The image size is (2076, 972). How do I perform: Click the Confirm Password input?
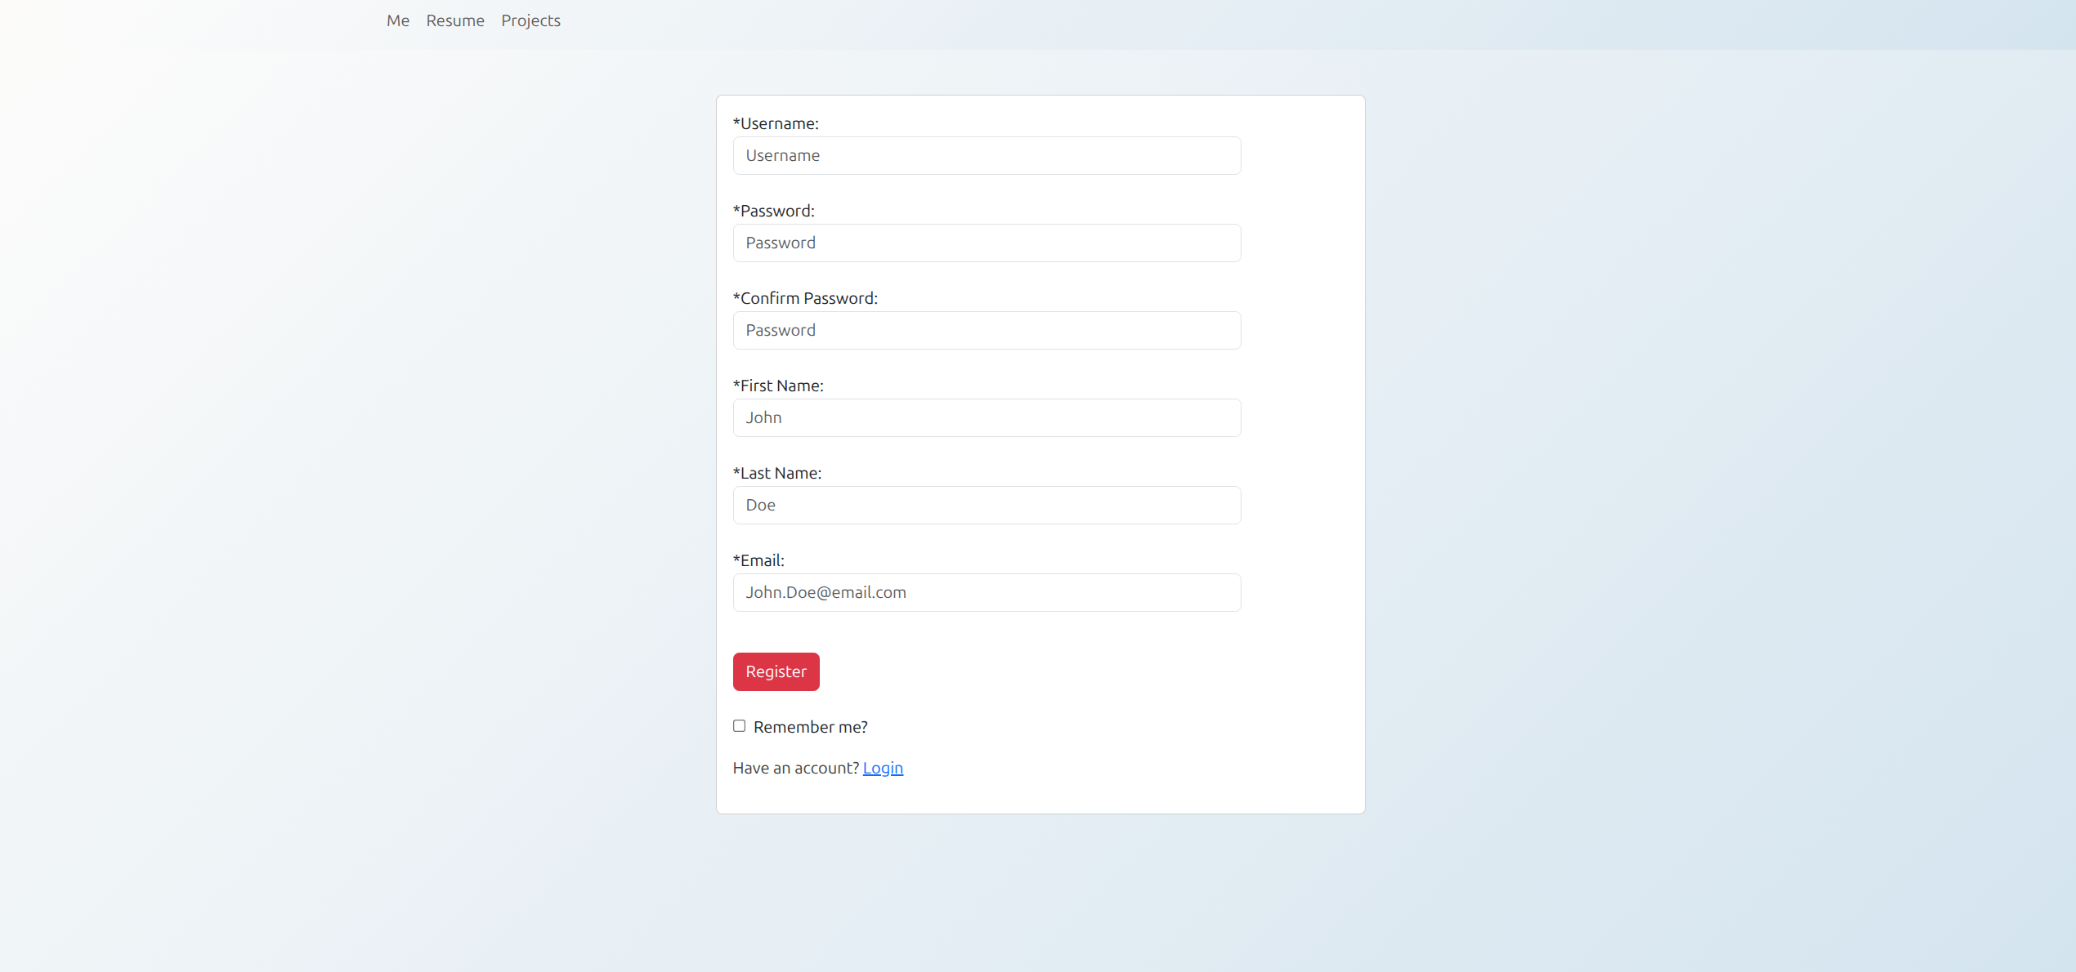click(987, 330)
